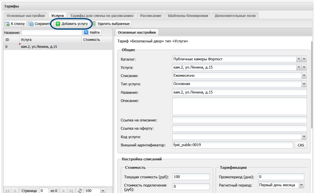
Task: Switch to the top Основные настройки tab
Action: tap(26, 16)
